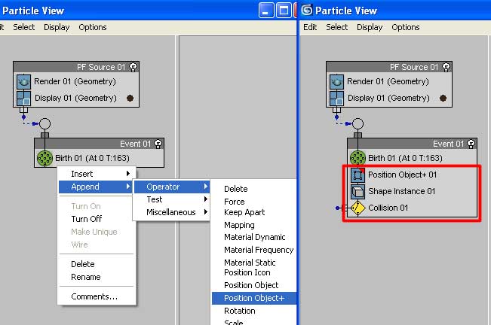This screenshot has width=491, height=325.
Task: Expand the Operator submenu
Action: pyautogui.click(x=172, y=187)
